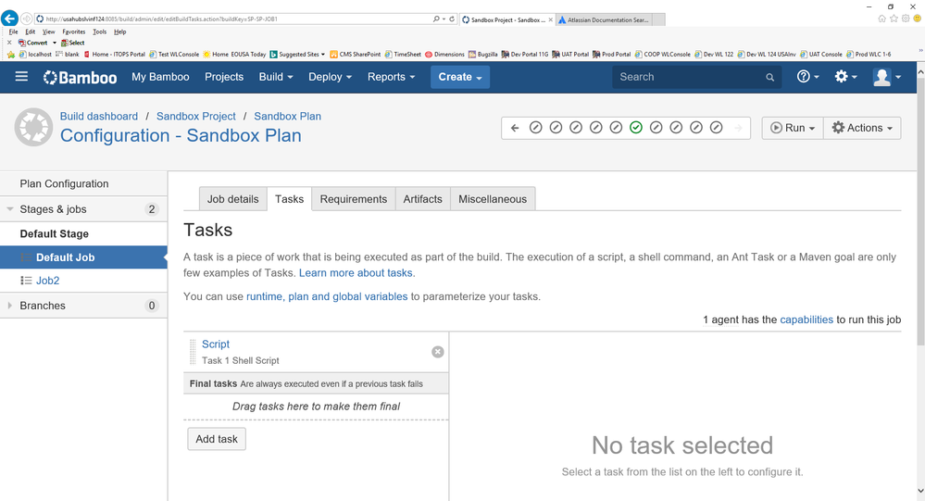
Task: Open the user profile avatar menu
Action: 887,77
